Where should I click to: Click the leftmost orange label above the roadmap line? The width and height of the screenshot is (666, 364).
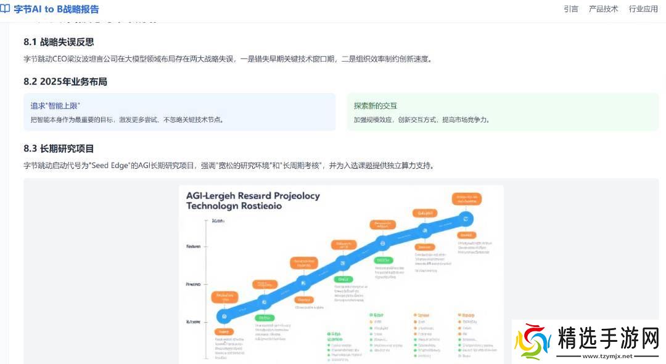click(224, 297)
